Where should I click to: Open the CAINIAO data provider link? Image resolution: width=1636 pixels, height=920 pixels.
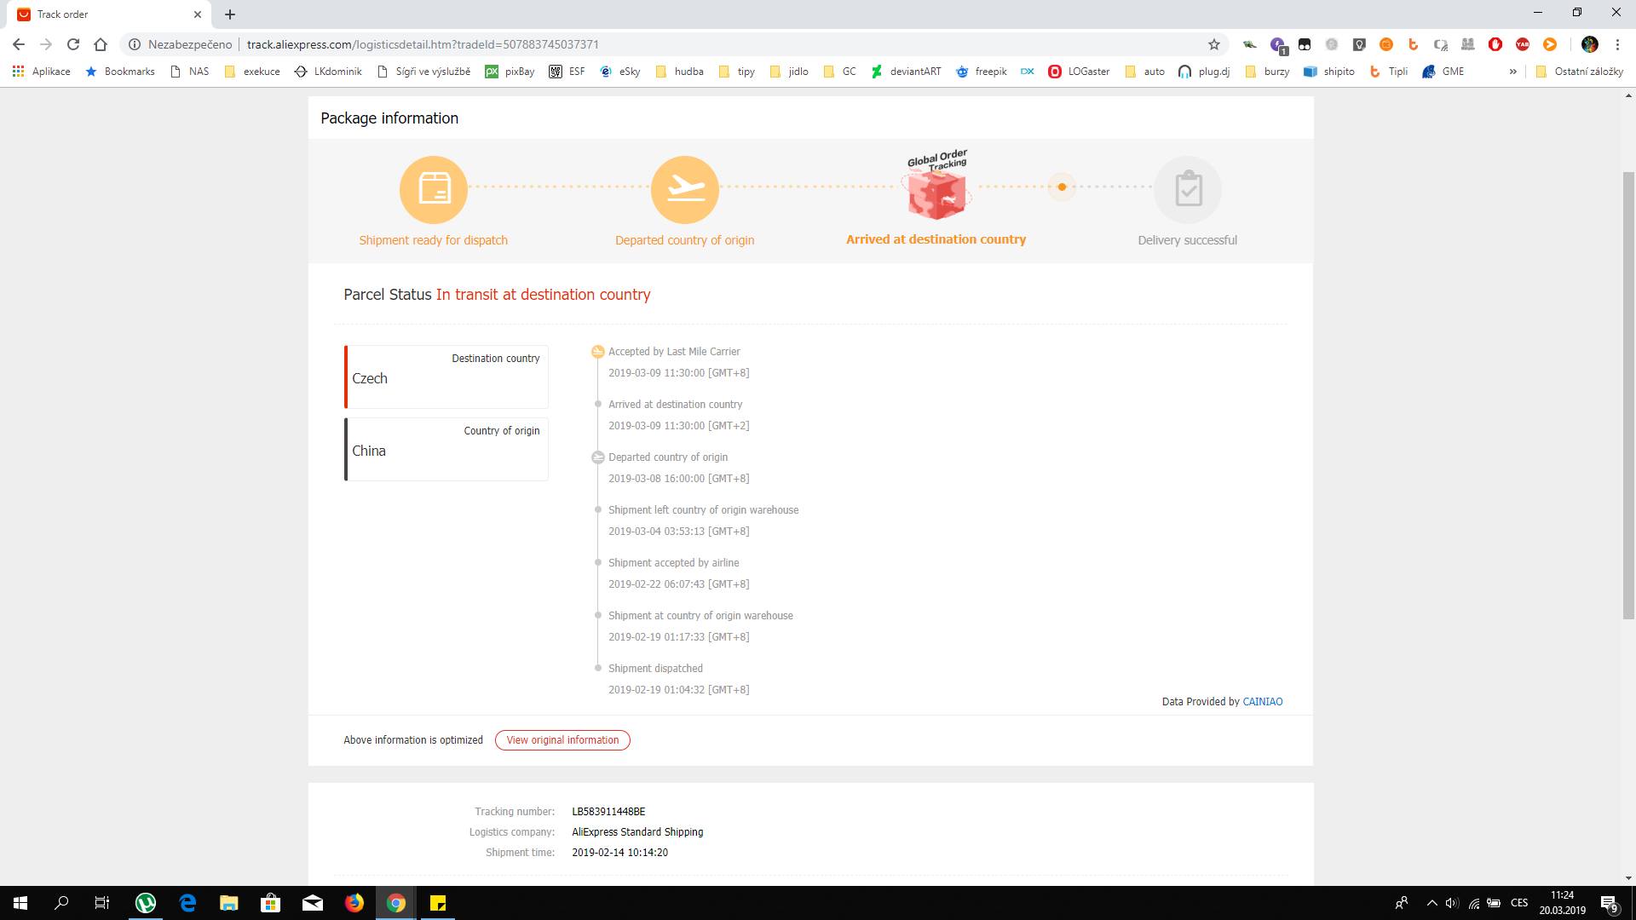pos(1262,702)
